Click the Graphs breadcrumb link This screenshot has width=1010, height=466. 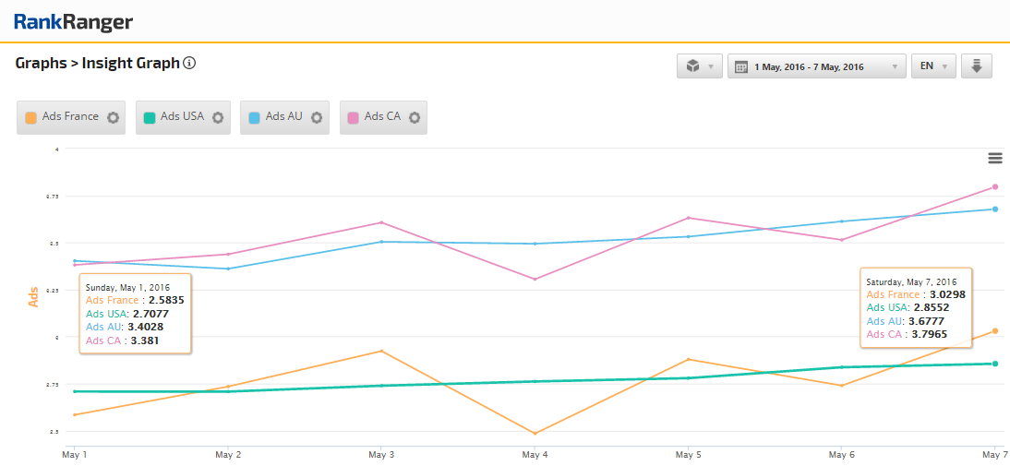(x=41, y=64)
